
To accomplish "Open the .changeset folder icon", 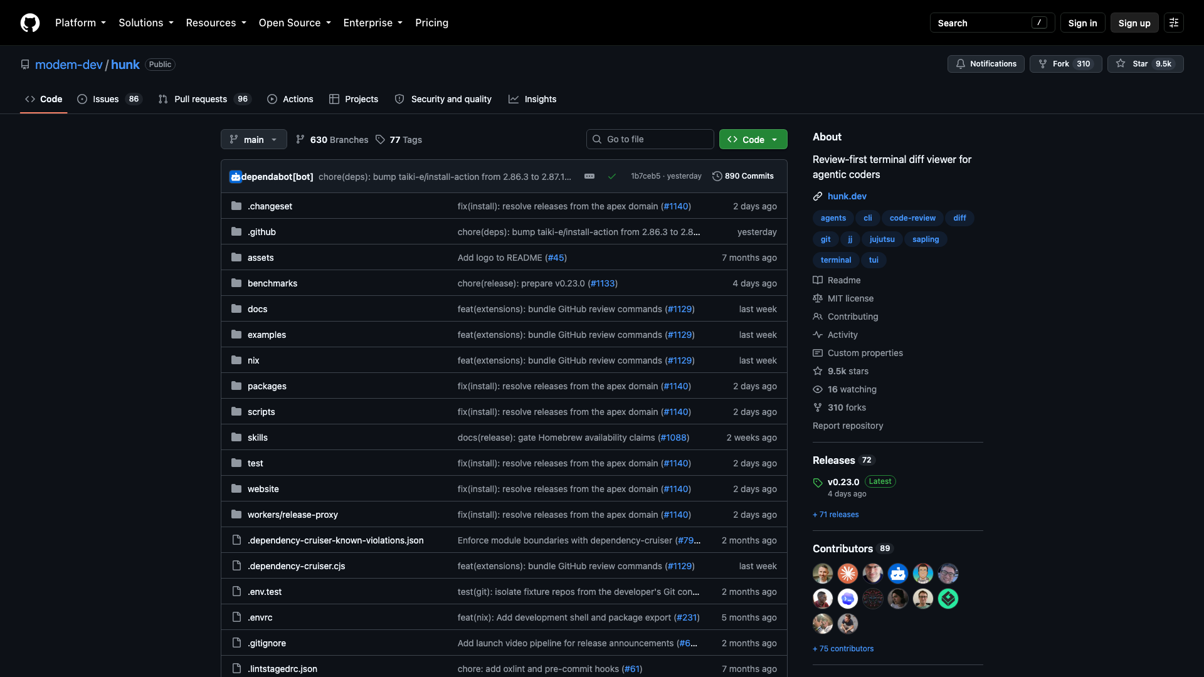I will (236, 206).
